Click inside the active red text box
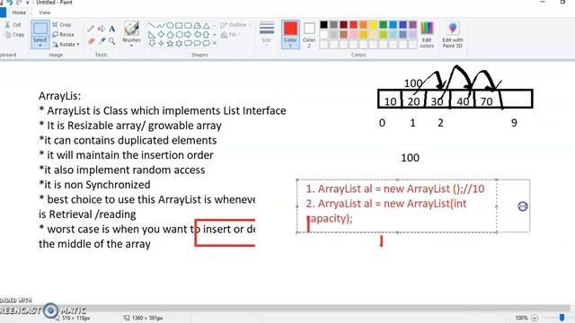 (x=397, y=205)
